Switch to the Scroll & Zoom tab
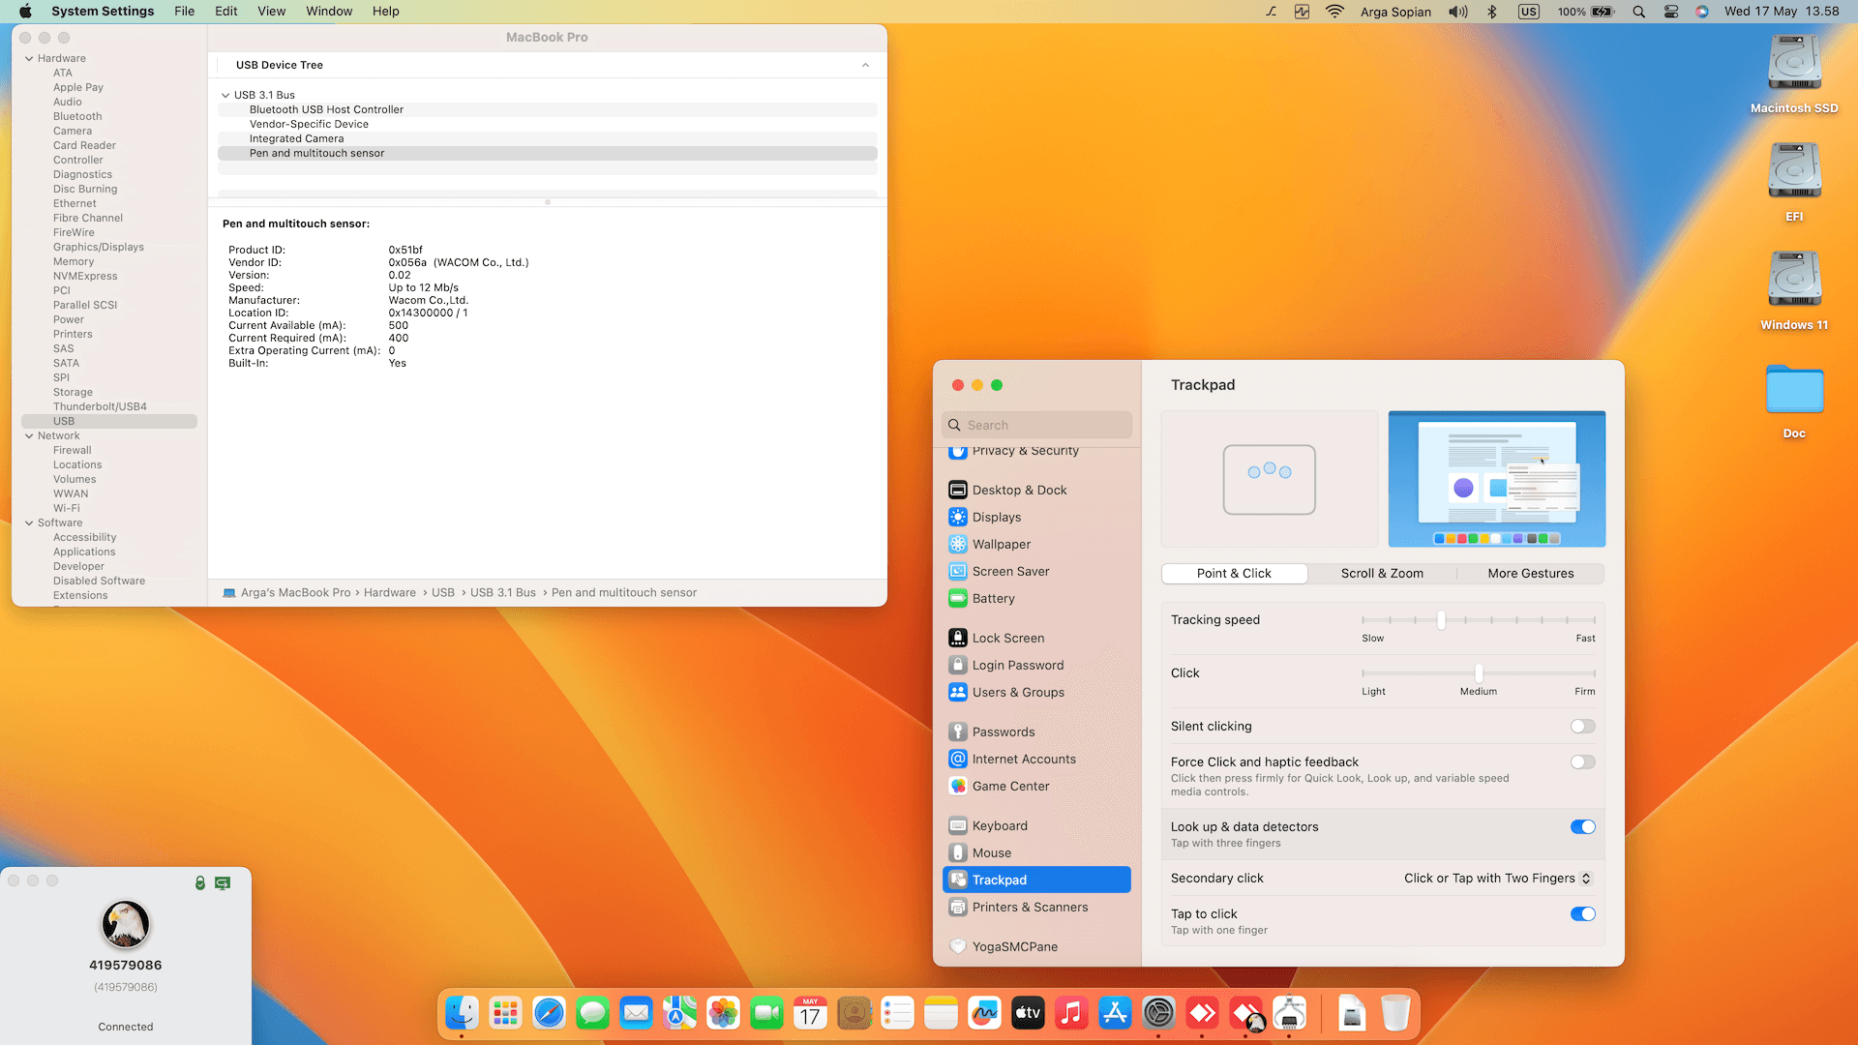Image resolution: width=1858 pixels, height=1045 pixels. (x=1381, y=573)
